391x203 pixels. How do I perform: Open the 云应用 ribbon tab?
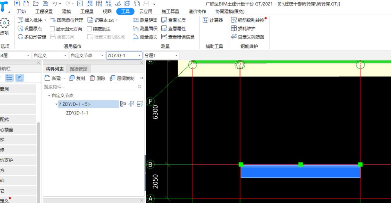point(146,12)
